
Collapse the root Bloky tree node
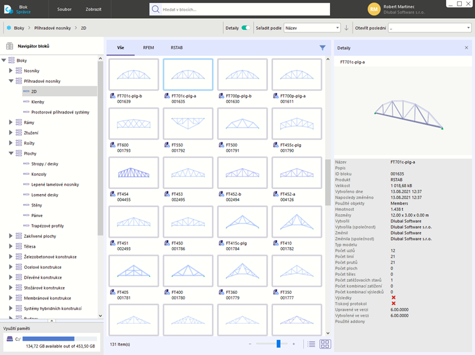point(4,60)
